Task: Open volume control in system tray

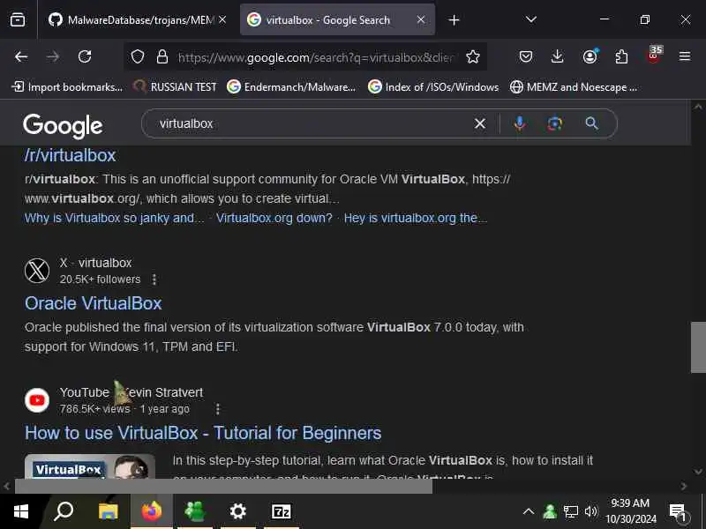Action: tap(590, 511)
